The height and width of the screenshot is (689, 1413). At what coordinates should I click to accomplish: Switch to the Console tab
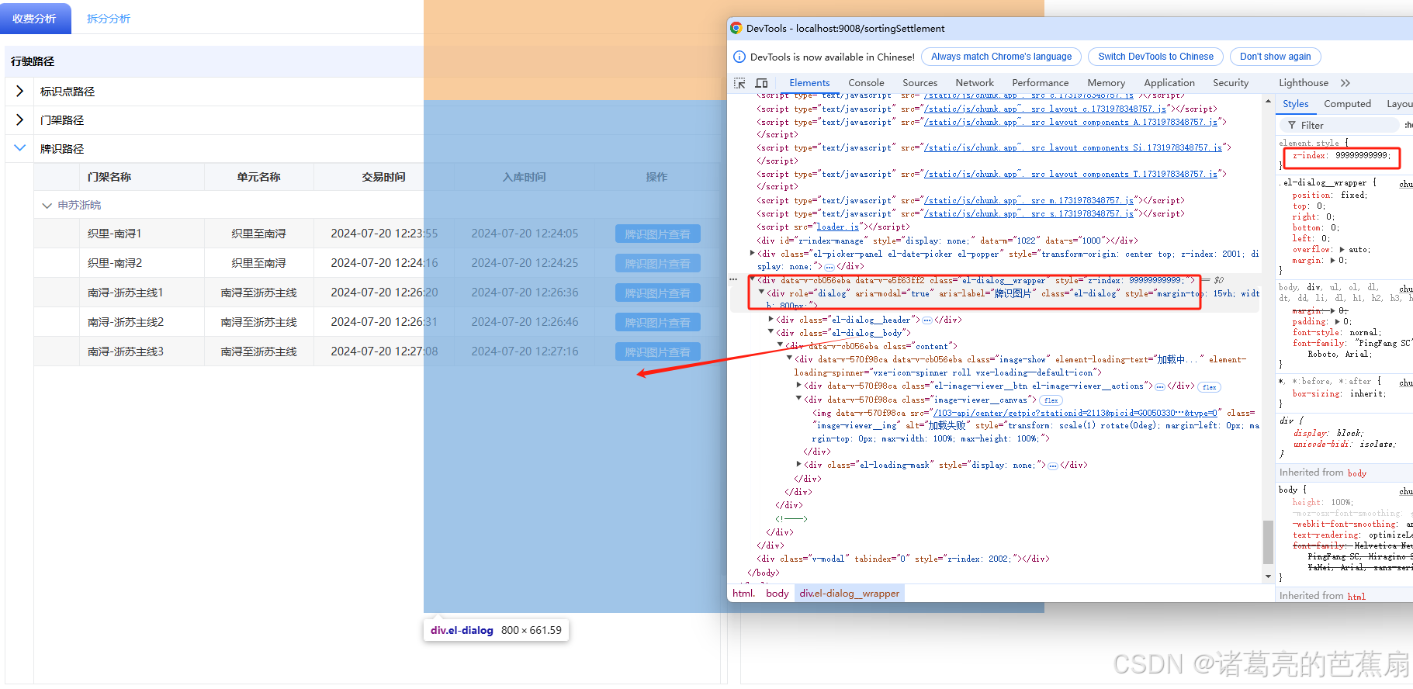(x=866, y=83)
